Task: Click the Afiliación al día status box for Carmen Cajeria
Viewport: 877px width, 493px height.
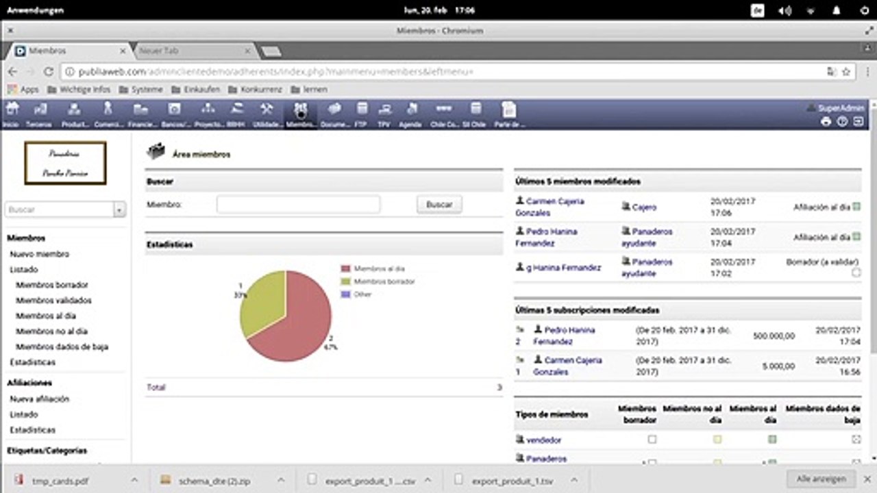Action: pyautogui.click(x=856, y=207)
